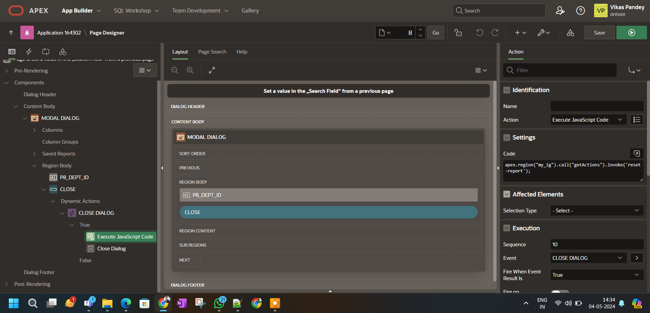Undo the last change
This screenshot has height=313, width=650.
479,32
